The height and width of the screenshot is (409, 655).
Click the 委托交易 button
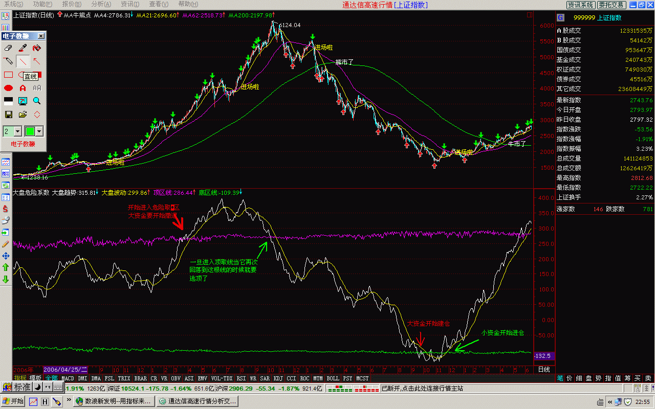click(x=610, y=5)
